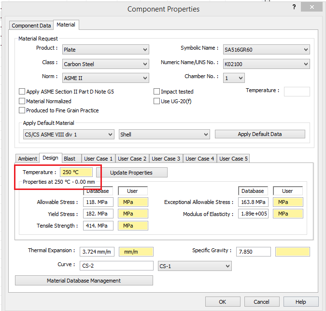Open the Class dropdown showing Carbon Steel
326x311 pixels.
pos(106,64)
